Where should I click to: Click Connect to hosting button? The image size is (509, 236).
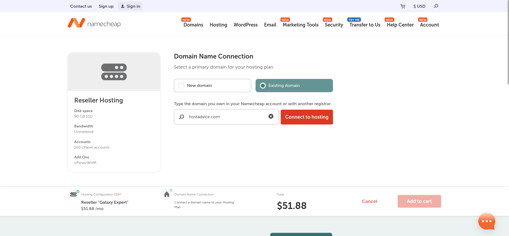[307, 117]
